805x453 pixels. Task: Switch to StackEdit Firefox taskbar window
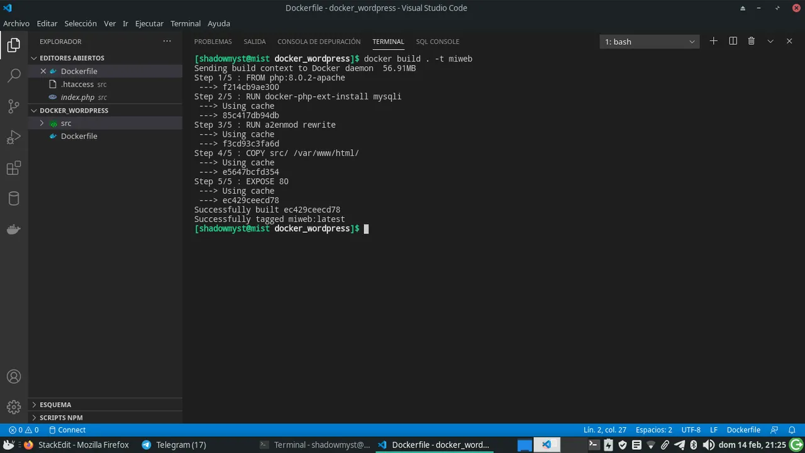(x=75, y=445)
